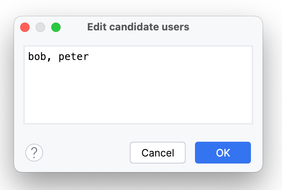282x190 pixels.
Task: Place cursor before the "b" in "bob"
Action: point(28,57)
